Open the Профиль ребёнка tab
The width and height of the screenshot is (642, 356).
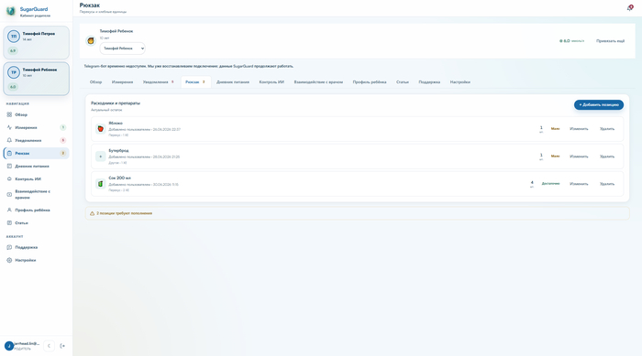pyautogui.click(x=370, y=82)
